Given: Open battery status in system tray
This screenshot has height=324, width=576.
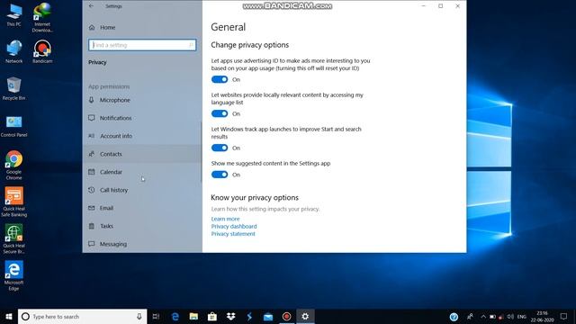Looking at the screenshot, I should coord(492,316).
